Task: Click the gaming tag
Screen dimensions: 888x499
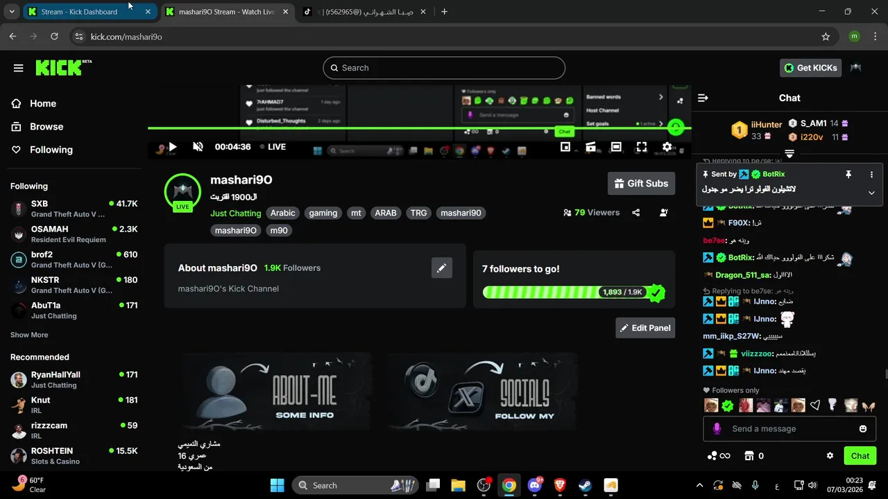Action: pyautogui.click(x=323, y=213)
